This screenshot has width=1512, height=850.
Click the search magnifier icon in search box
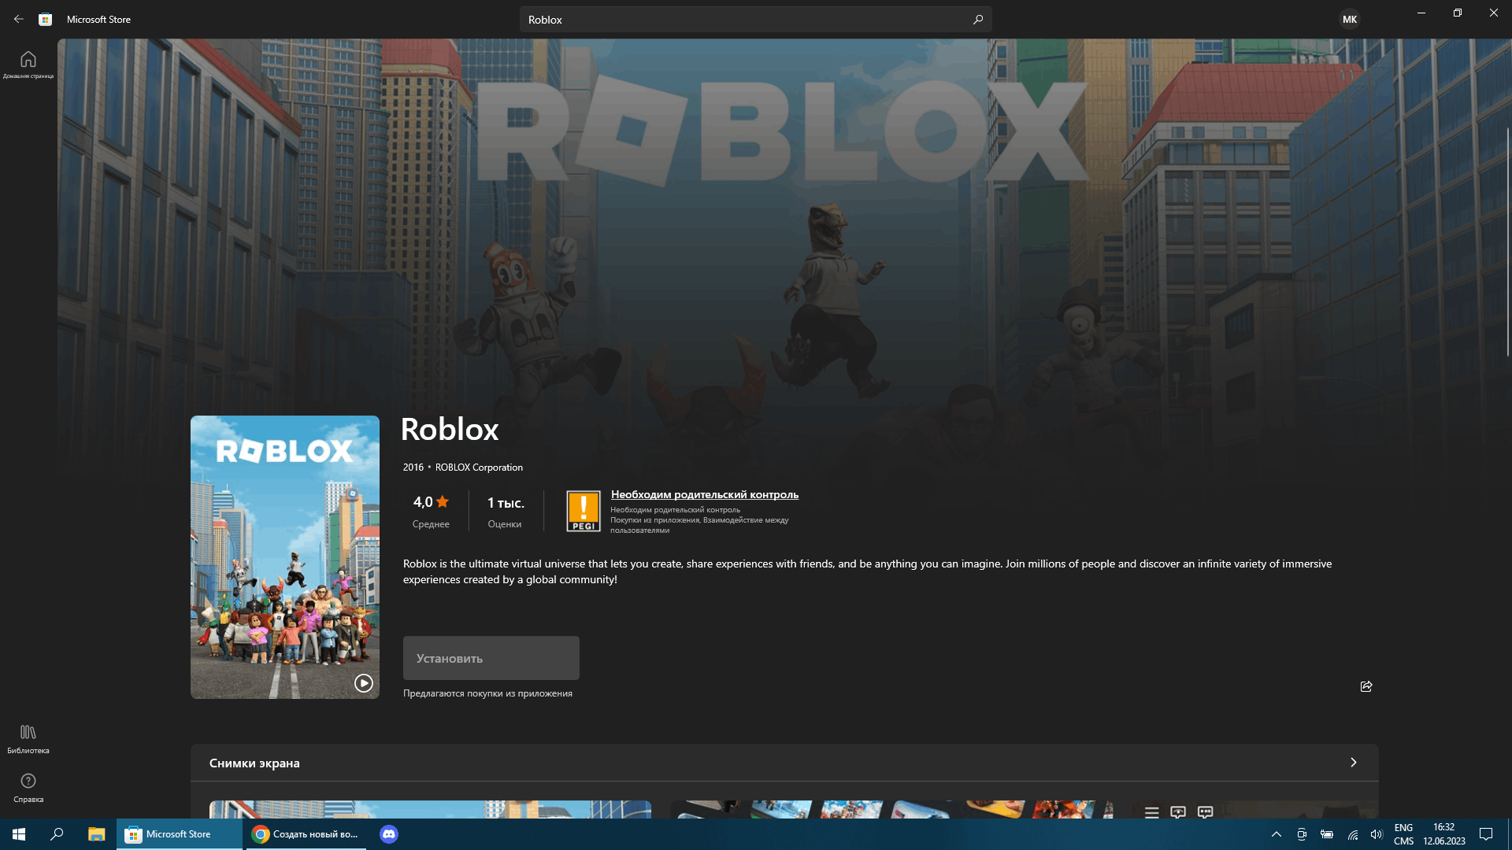tap(978, 20)
